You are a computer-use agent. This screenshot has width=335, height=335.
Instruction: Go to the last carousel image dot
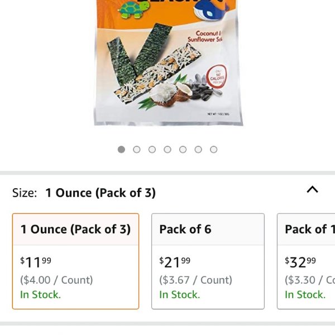(x=214, y=150)
